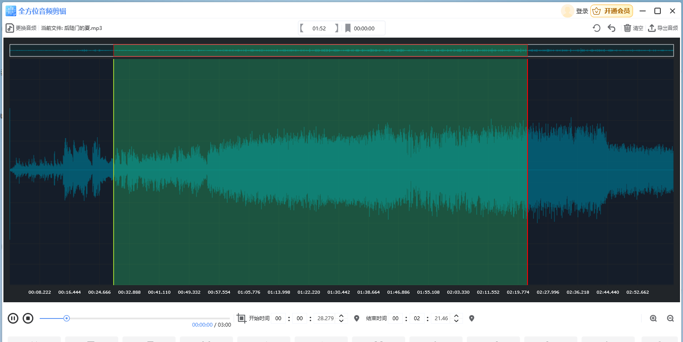The height and width of the screenshot is (342, 683).
Task: Increase start time seconds with up arrow
Action: 341,316
